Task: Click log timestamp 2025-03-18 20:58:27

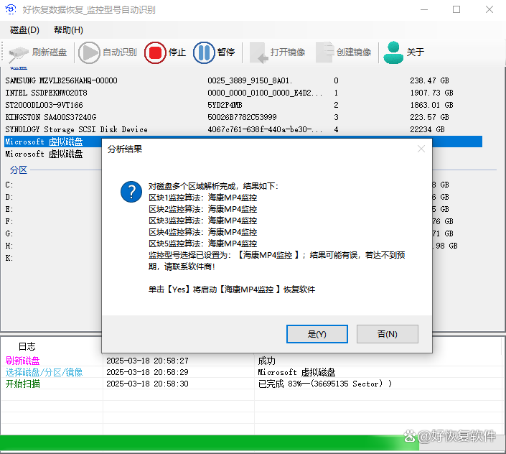Action: (147, 361)
